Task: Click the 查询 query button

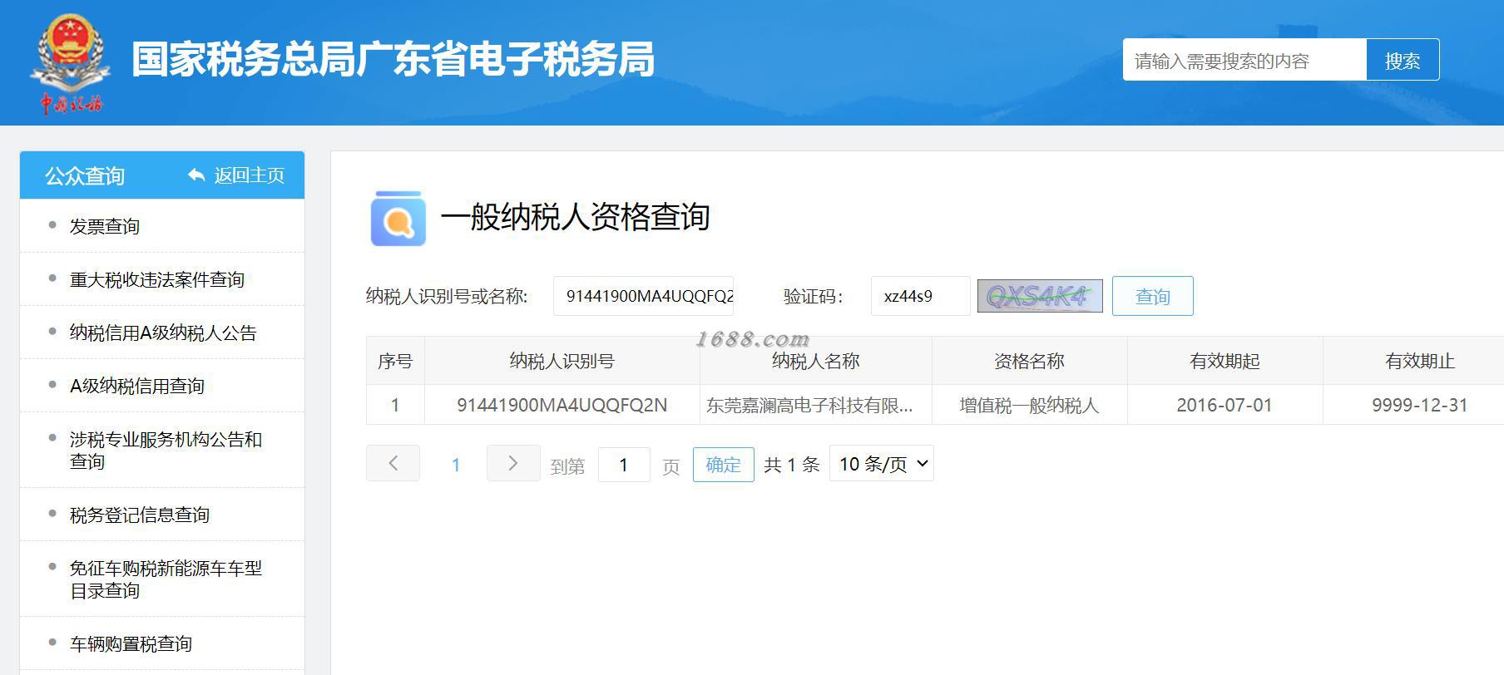Action: (1153, 296)
